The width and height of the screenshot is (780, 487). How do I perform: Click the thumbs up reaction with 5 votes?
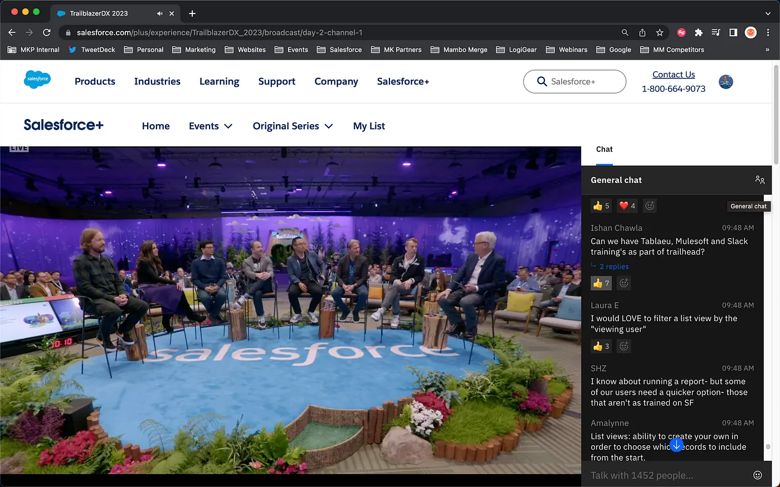coord(601,206)
